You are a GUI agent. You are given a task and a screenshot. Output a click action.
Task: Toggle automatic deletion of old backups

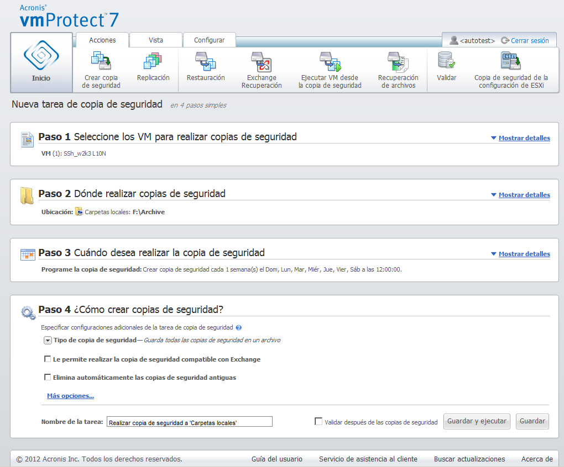tap(48, 378)
